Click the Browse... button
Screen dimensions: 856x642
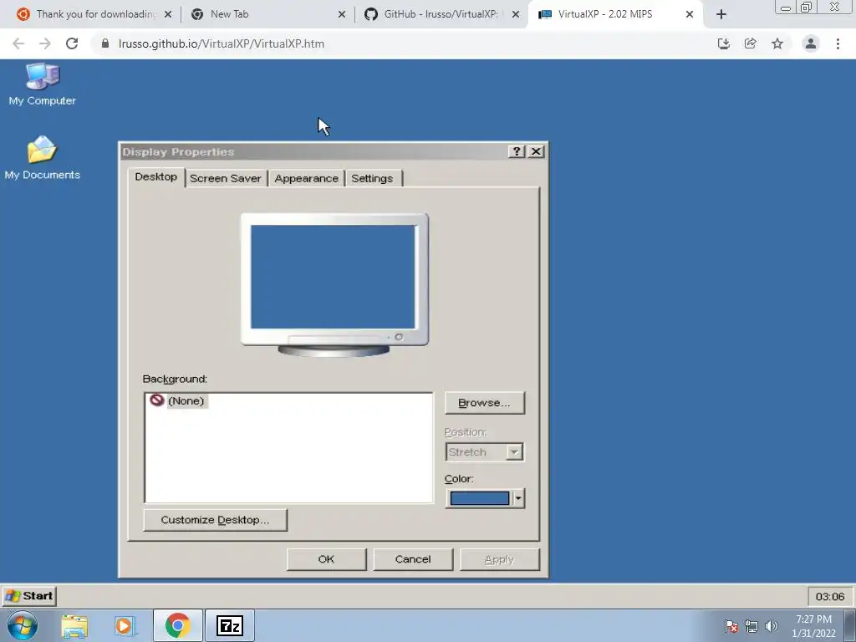coord(485,403)
